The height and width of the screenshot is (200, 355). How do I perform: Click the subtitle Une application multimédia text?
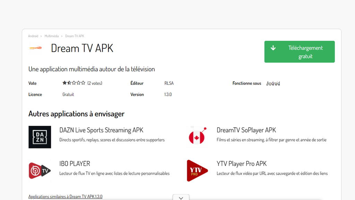[92, 69]
